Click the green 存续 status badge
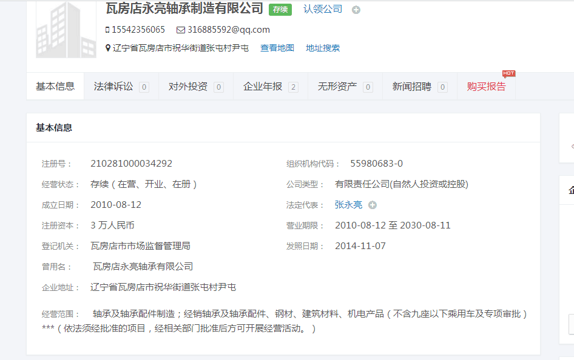The height and width of the screenshot is (360, 574). (x=280, y=10)
